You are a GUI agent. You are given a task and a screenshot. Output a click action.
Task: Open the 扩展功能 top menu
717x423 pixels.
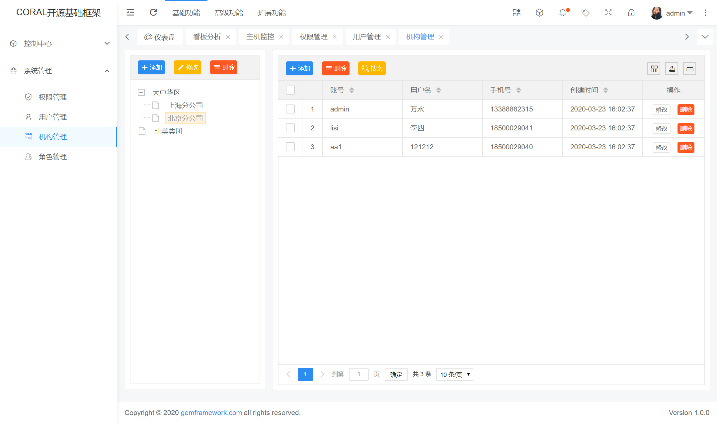click(x=272, y=13)
